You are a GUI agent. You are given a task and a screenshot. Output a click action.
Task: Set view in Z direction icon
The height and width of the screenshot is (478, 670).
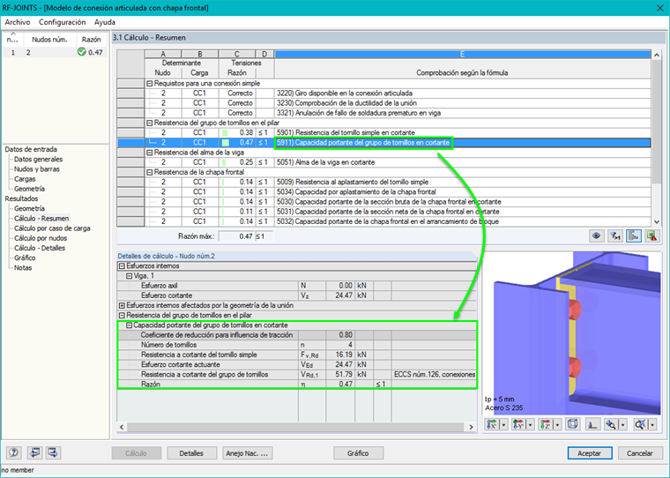[546, 424]
